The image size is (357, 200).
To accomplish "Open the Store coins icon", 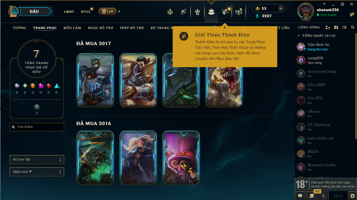I will click(x=239, y=12).
